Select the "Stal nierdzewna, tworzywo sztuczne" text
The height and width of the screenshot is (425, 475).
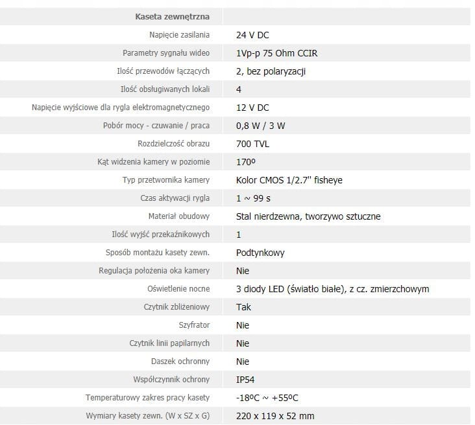308,216
